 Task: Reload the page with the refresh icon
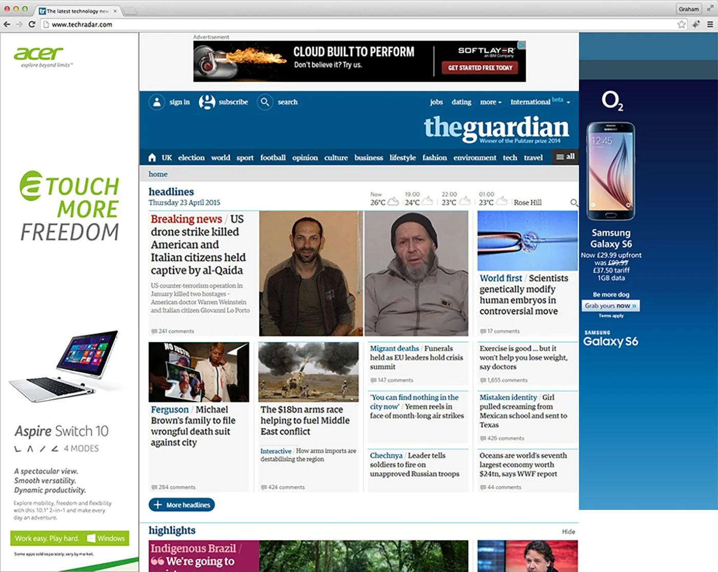[32, 24]
